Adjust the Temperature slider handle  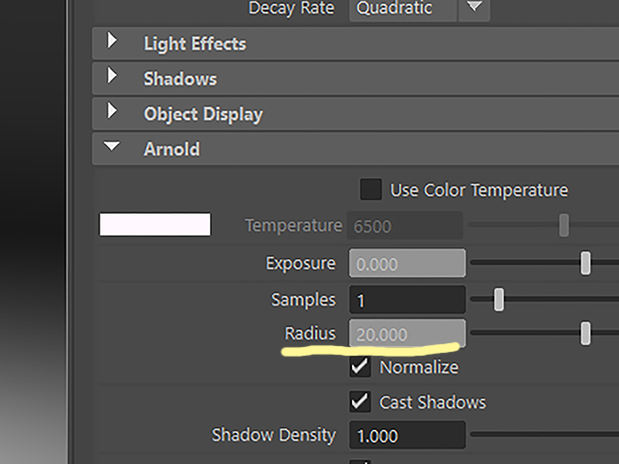coord(564,225)
